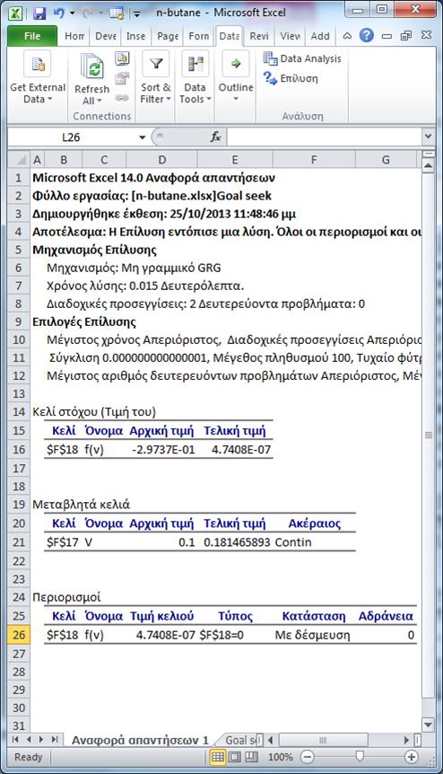The width and height of the screenshot is (443, 774).
Task: Click final value 0.181465893 cell
Action: pos(237,542)
